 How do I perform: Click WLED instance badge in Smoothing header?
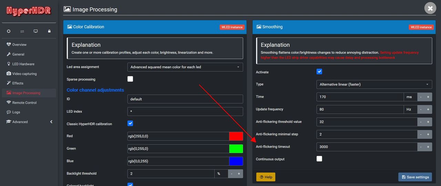(x=421, y=27)
